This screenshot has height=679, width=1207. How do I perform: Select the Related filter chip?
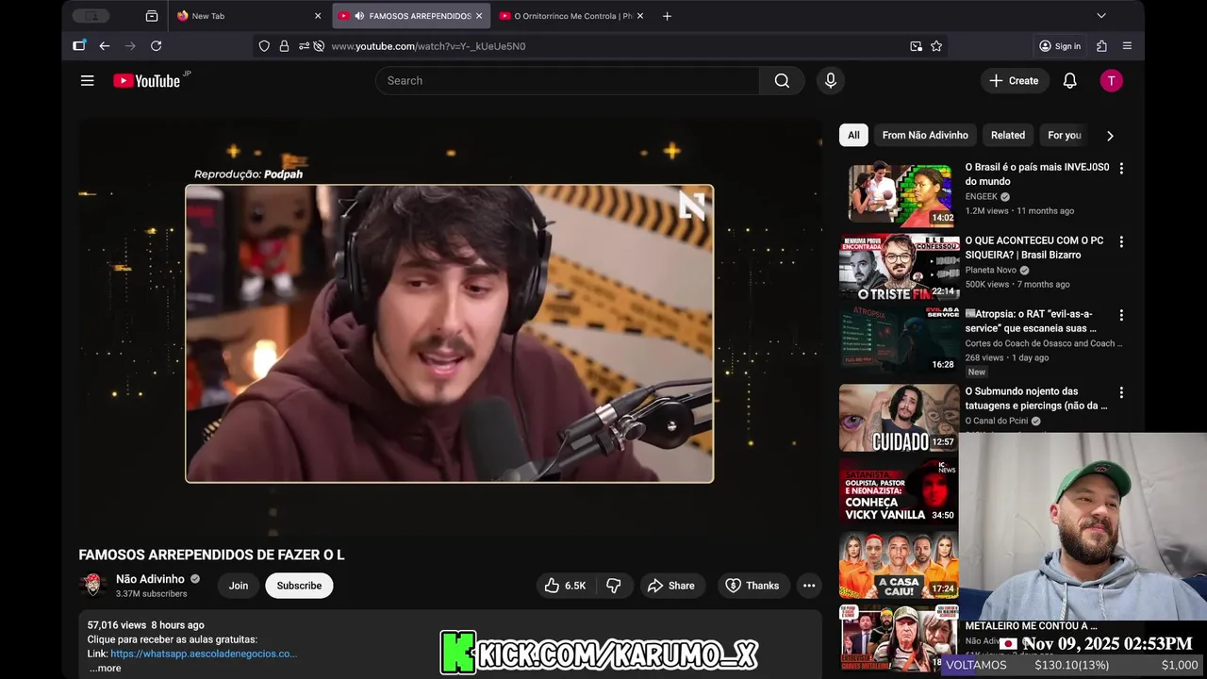tap(1008, 136)
